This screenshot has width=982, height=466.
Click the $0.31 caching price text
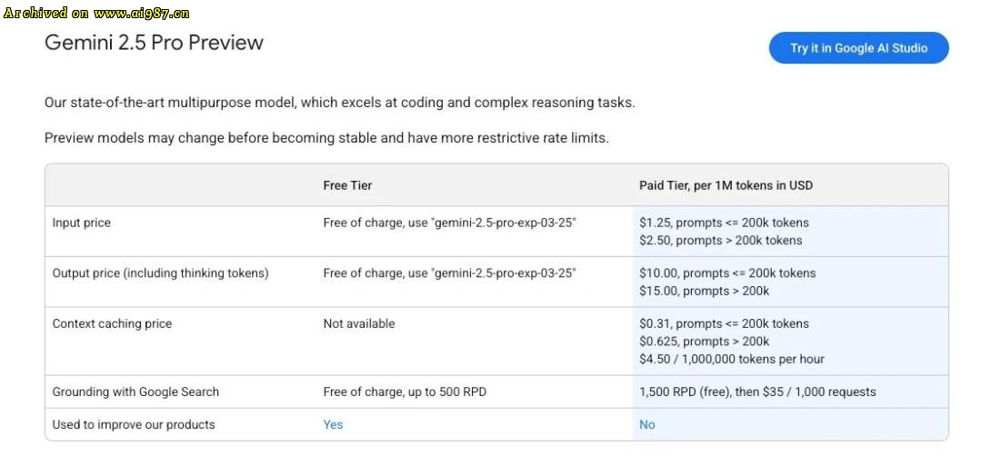click(724, 324)
